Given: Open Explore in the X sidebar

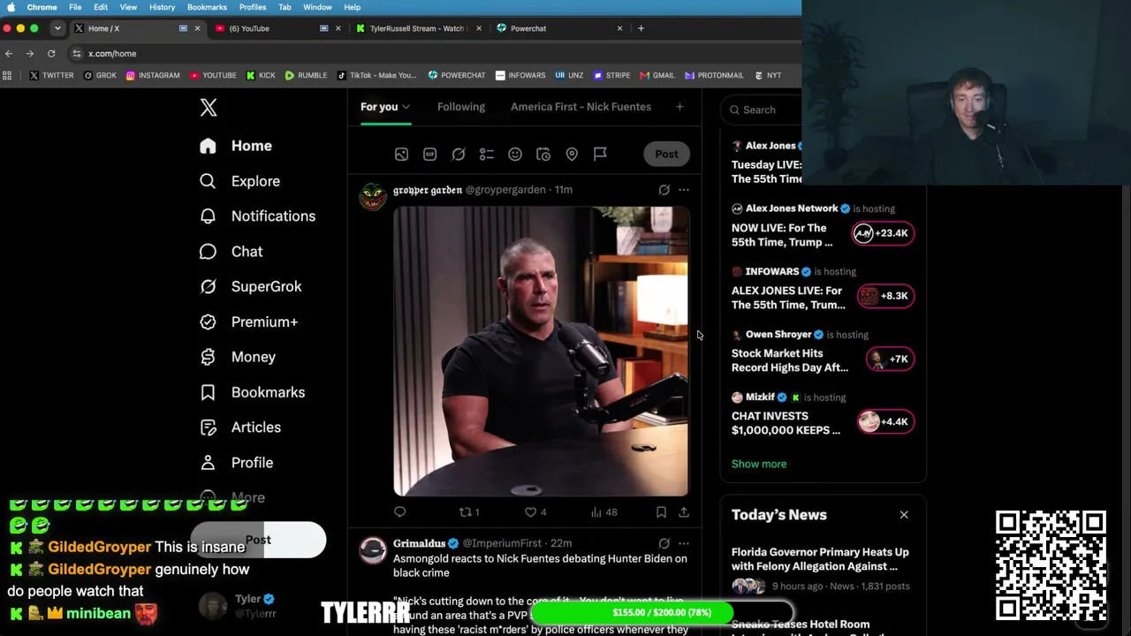Looking at the screenshot, I should pos(239,181).
